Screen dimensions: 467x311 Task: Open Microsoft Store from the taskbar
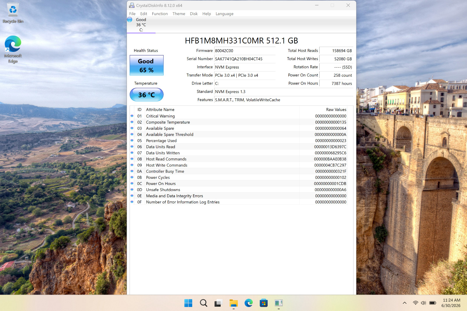264,303
